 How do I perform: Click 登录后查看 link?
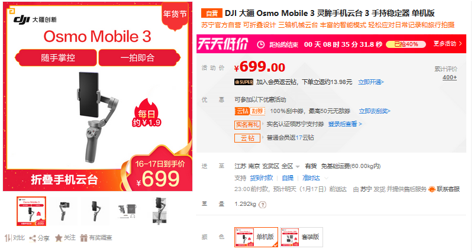point(345,124)
